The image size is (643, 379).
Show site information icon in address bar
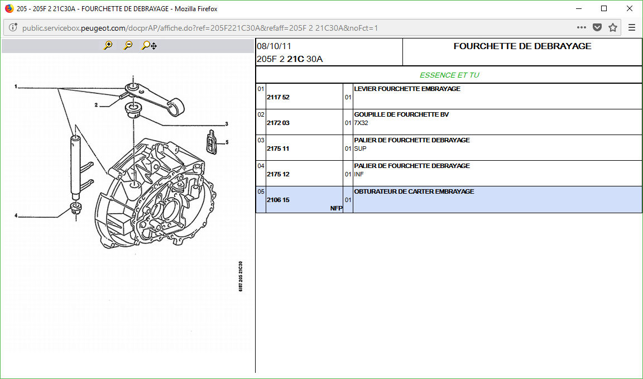click(x=13, y=27)
